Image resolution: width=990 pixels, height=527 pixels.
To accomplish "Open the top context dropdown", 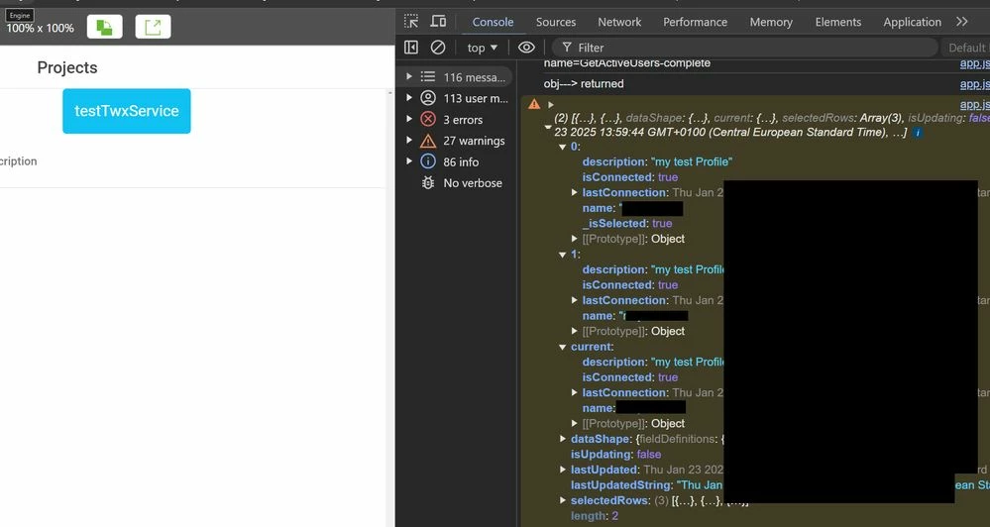I will (483, 48).
